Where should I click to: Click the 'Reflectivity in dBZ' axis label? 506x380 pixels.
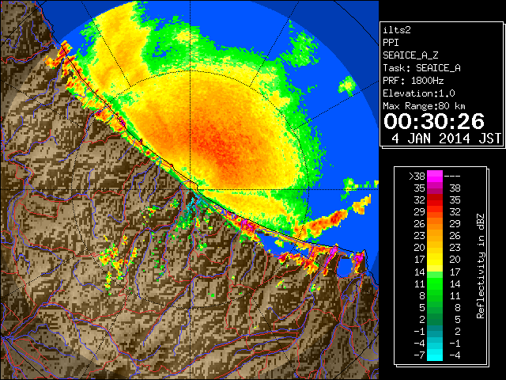coord(481,266)
